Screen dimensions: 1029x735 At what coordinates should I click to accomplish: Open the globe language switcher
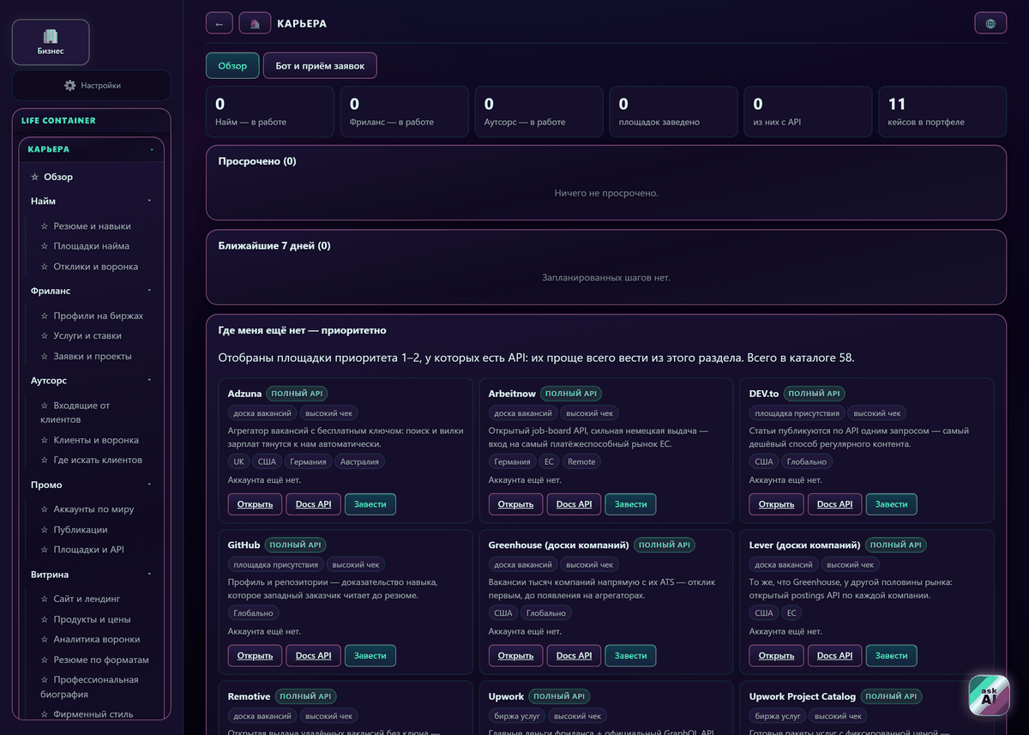tap(990, 23)
